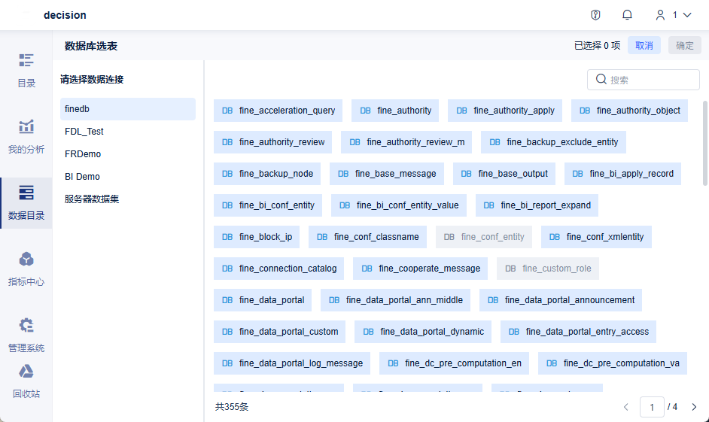Choose the fine_bi_apply_record table
Viewport: 709px width, 422px height.
(x=622, y=174)
